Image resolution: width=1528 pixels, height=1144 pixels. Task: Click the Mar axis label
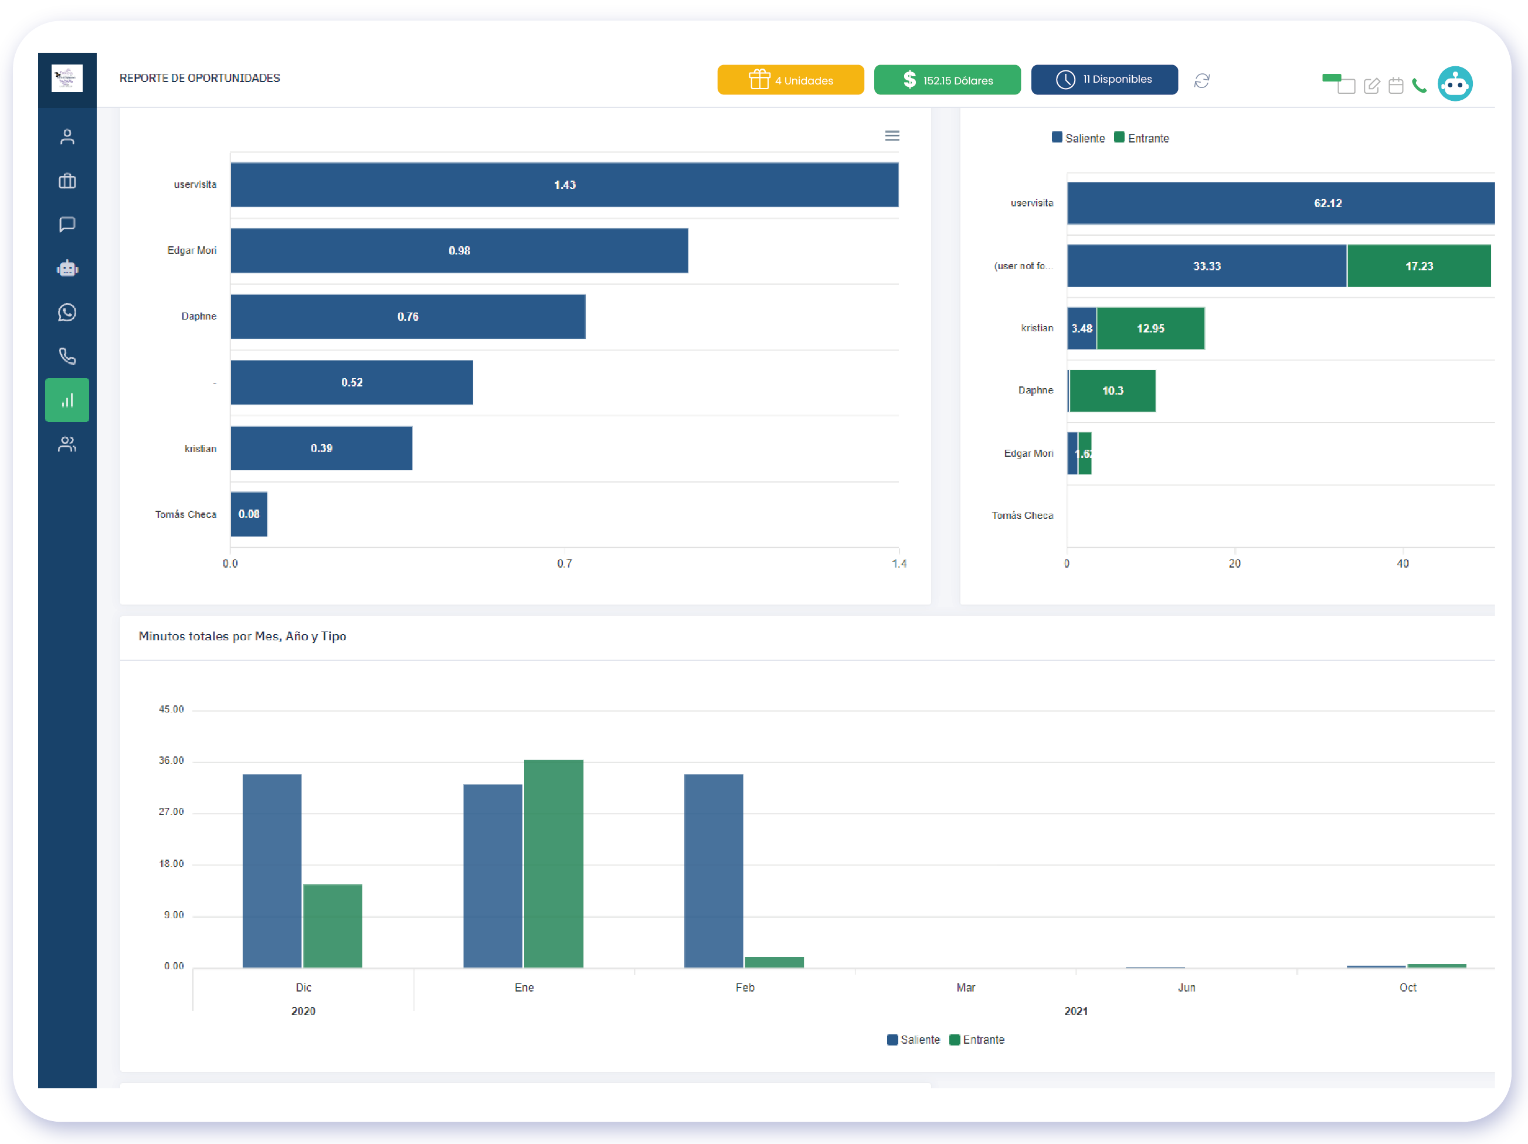click(x=966, y=988)
